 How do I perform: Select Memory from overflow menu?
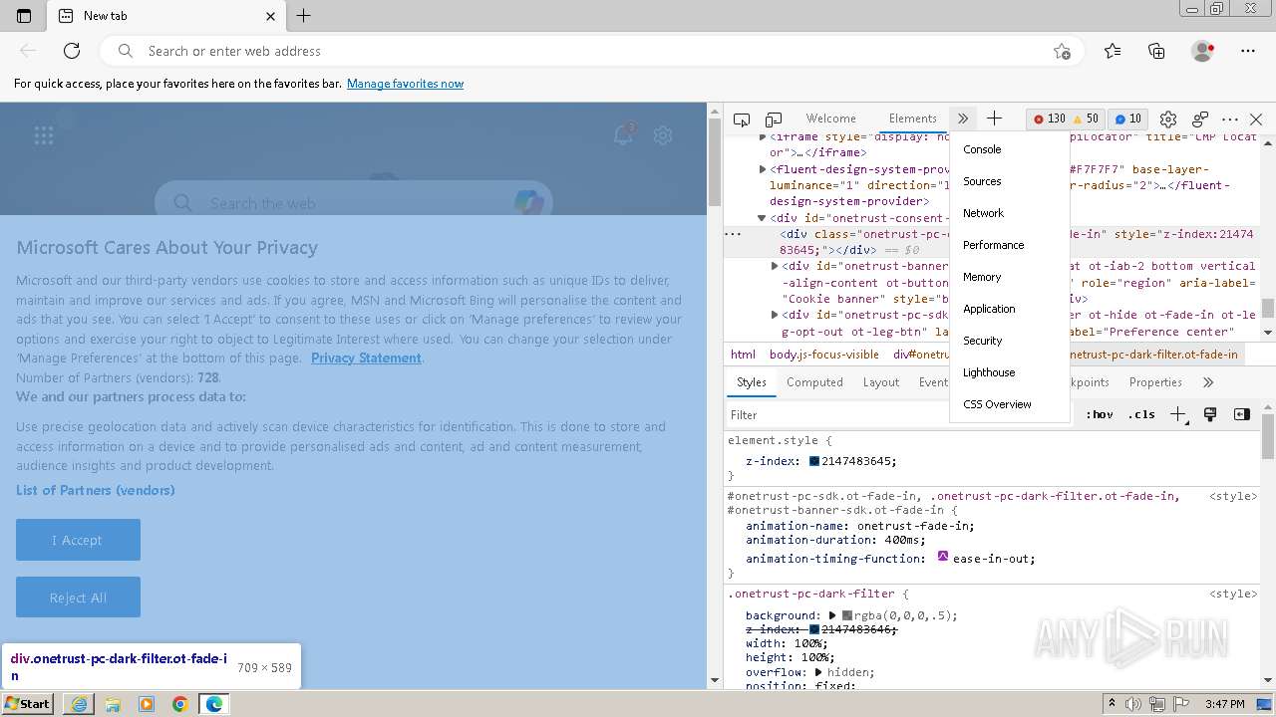tap(1010, 277)
